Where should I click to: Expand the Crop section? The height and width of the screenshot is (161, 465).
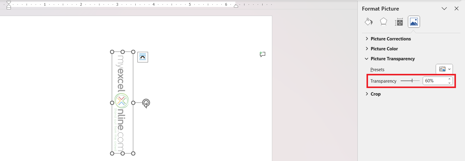(373, 94)
